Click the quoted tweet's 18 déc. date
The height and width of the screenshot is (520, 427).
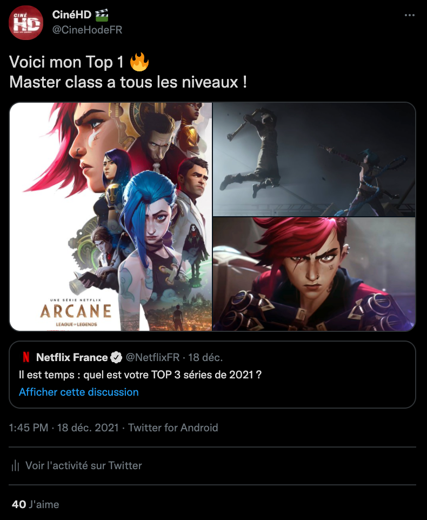coord(205,357)
